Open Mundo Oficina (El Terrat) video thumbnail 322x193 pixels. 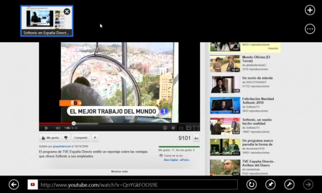(x=225, y=64)
